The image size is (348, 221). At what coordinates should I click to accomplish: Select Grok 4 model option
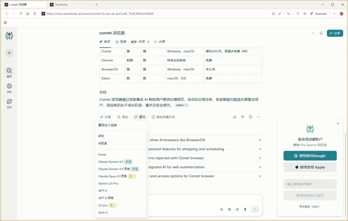(x=103, y=213)
